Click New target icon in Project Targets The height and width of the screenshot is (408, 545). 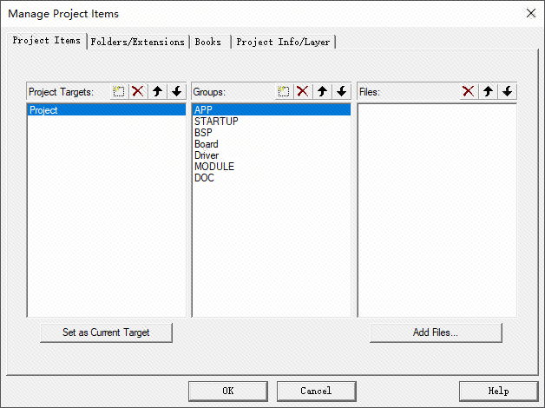tap(119, 91)
